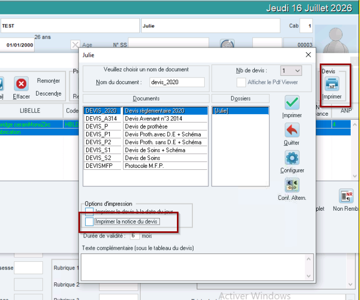Click Devis de prothèse description
Screen dimensions: 360x300
click(x=166, y=127)
